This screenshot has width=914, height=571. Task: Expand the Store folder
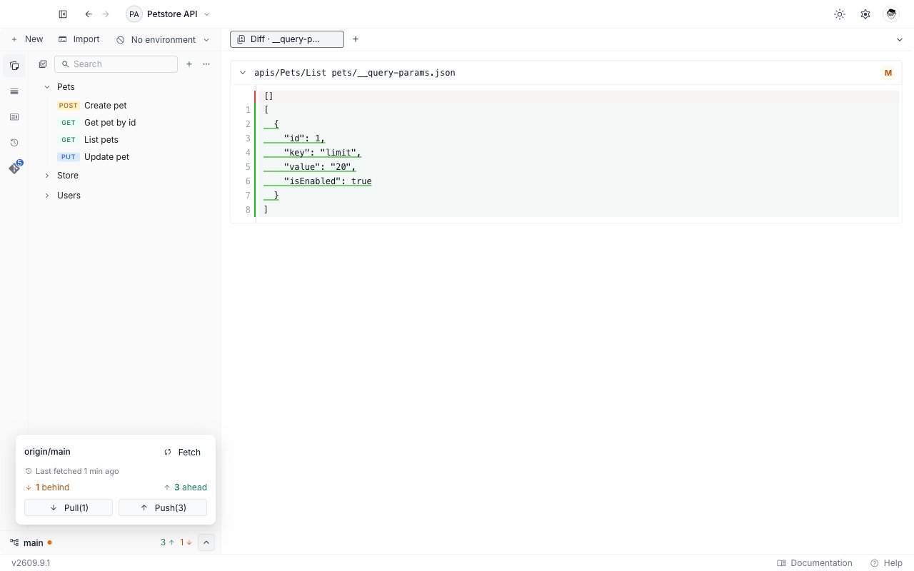(x=47, y=176)
